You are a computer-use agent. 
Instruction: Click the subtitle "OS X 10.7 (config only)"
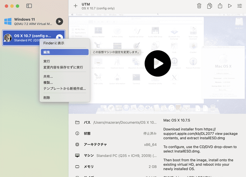(x=98, y=8)
